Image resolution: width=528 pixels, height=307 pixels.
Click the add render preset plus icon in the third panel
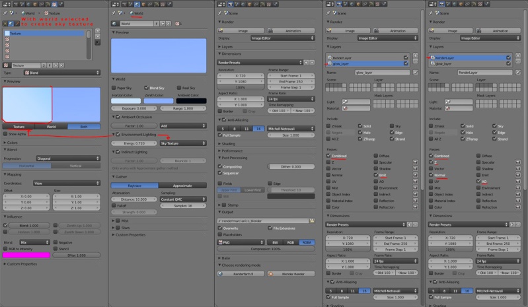(x=306, y=63)
